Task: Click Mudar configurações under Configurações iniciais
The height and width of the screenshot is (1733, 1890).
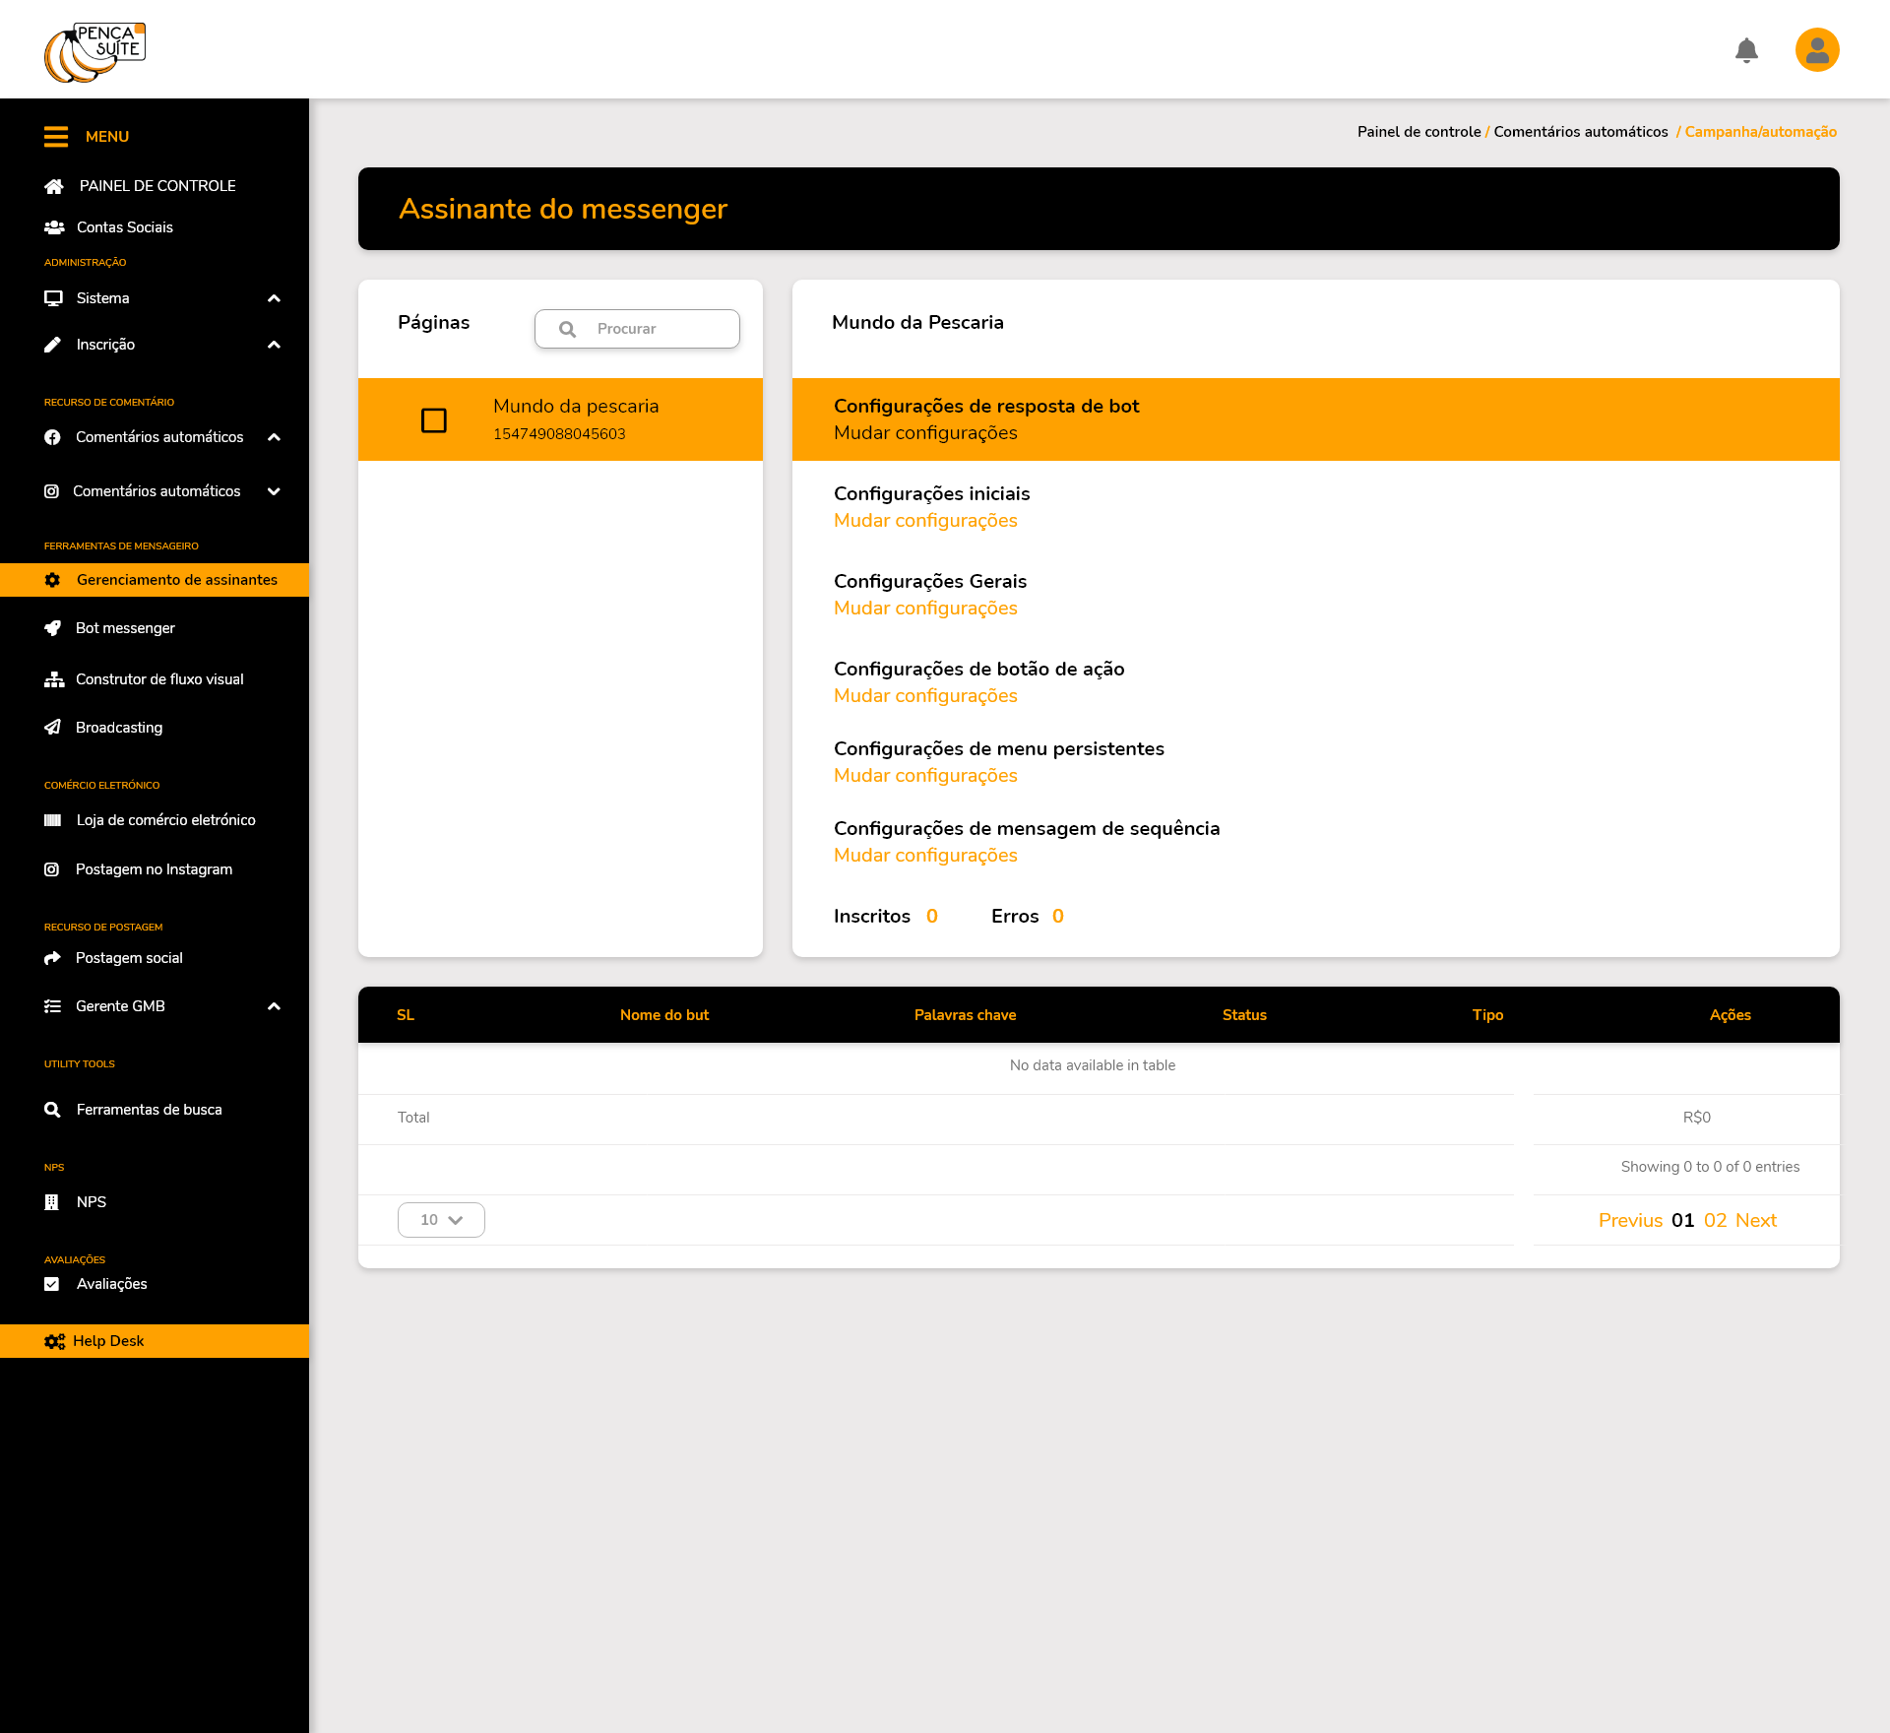Action: coord(925,521)
